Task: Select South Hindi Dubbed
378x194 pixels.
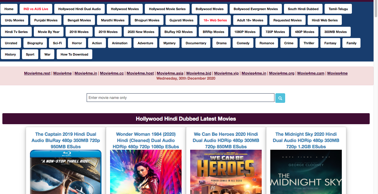Action: point(303,9)
